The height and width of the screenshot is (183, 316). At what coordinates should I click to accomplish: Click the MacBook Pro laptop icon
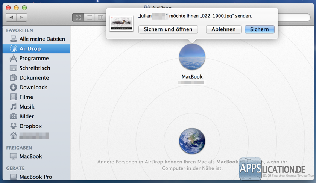pyautogui.click(x=13, y=177)
